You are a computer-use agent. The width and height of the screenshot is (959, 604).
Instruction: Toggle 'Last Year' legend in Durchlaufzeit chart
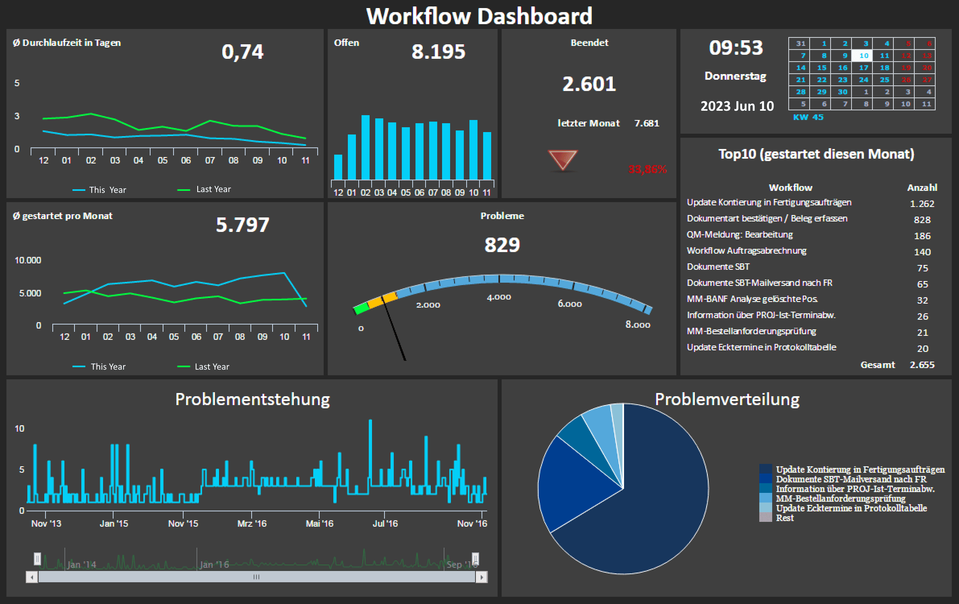(x=213, y=189)
